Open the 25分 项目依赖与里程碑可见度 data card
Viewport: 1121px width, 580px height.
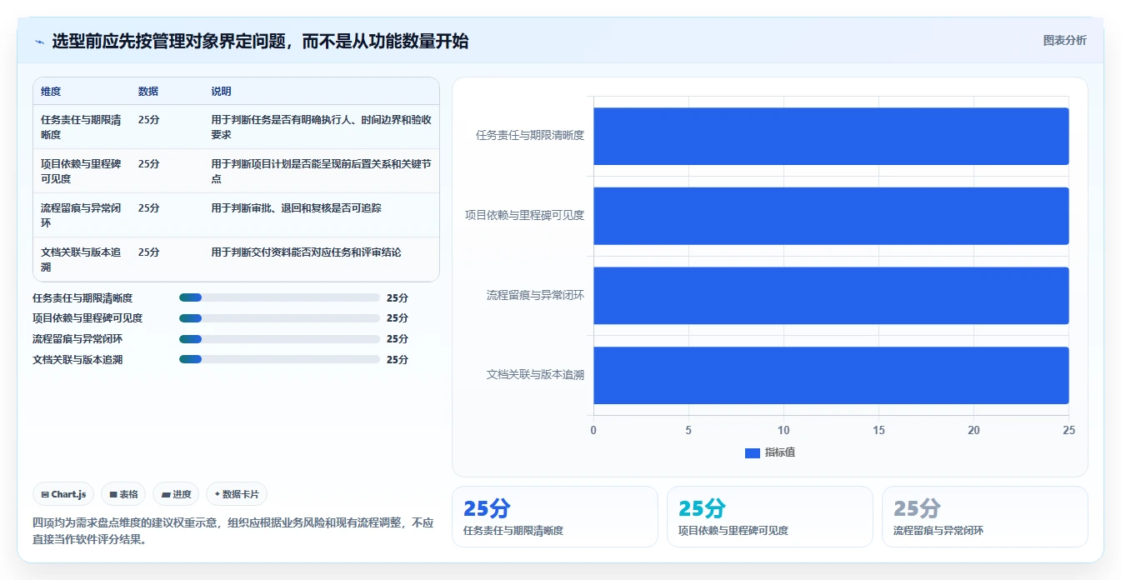[770, 517]
